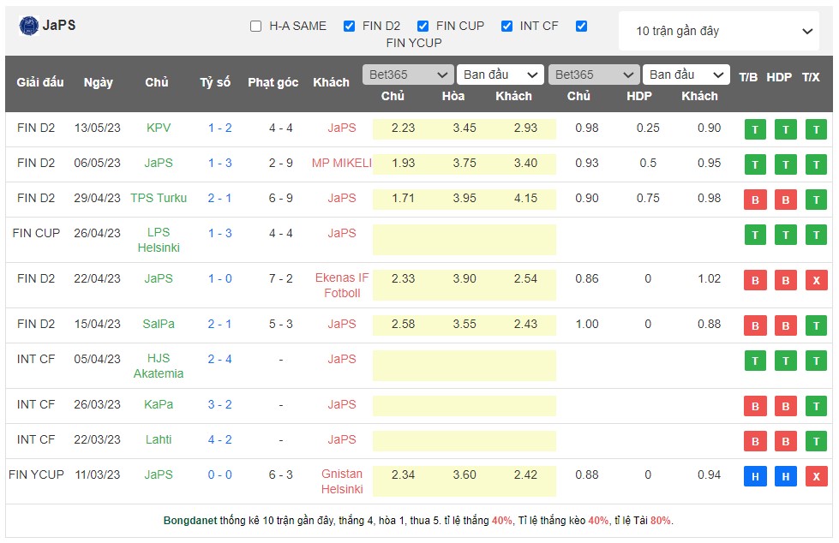Uncheck the FIN D2 filter checkbox
The width and height of the screenshot is (839, 543).
pos(349,26)
